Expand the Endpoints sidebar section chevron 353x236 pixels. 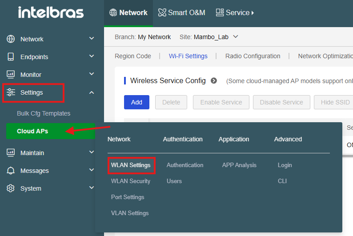coord(92,56)
